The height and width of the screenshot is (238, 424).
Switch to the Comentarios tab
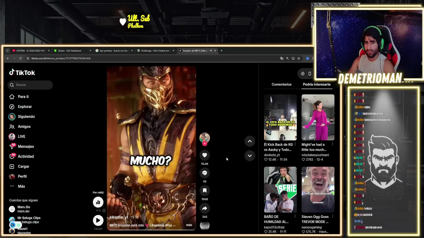coord(282,84)
